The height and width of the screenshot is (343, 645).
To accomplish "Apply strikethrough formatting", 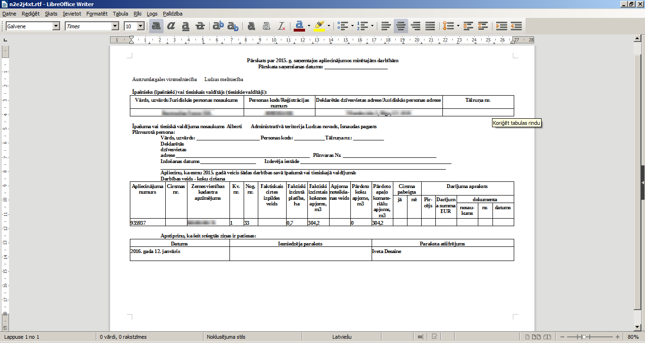I will (x=199, y=26).
